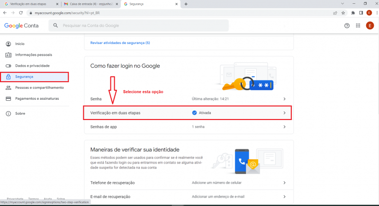Click the share page icon in address bar
Image resolution: width=379 pixels, height=206 pixels.
tap(335, 13)
